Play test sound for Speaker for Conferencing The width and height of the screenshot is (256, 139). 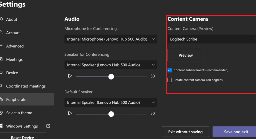70,76
